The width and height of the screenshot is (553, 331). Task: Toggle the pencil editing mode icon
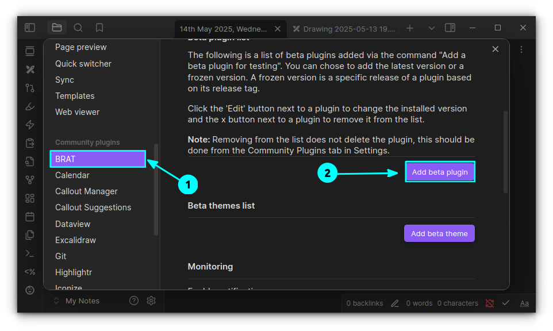395,303
